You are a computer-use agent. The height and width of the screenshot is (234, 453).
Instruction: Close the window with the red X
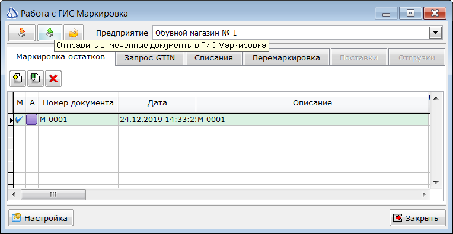(x=435, y=14)
